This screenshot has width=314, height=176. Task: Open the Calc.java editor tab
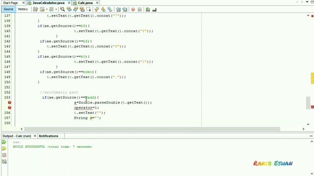point(85,3)
